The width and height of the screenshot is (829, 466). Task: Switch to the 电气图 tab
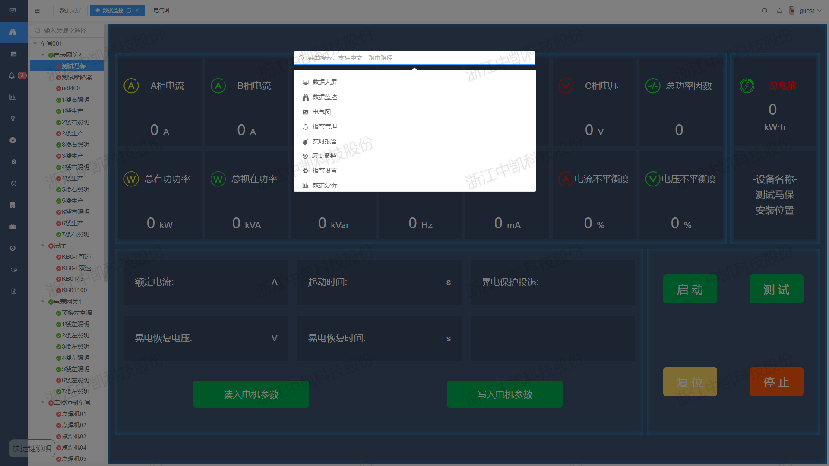pos(161,10)
